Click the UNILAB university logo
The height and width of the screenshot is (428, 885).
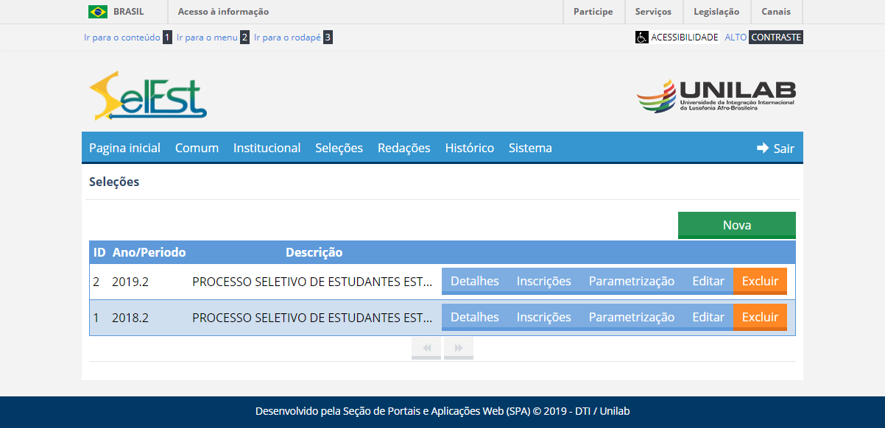click(x=716, y=96)
